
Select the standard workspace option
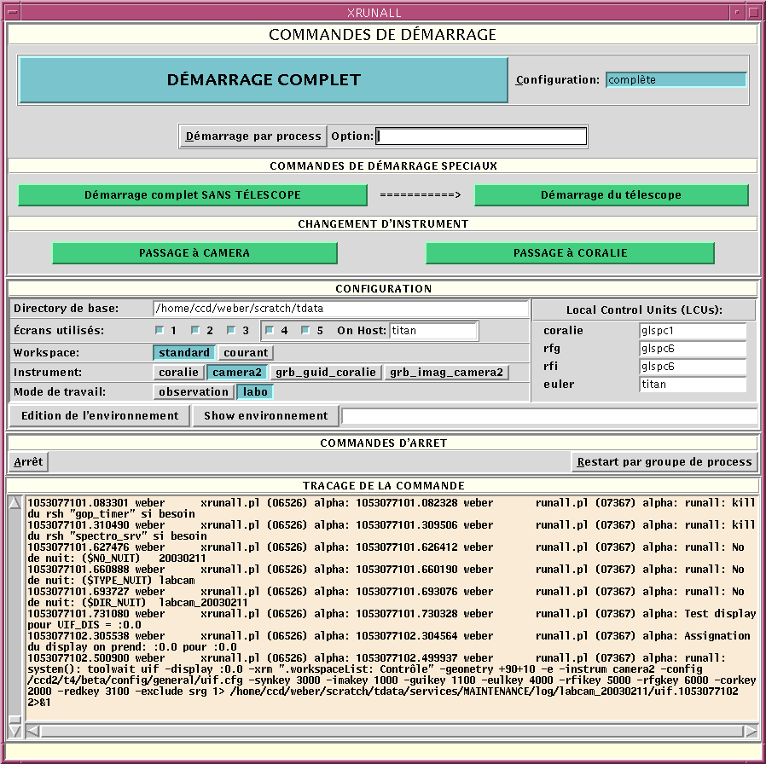tap(184, 353)
